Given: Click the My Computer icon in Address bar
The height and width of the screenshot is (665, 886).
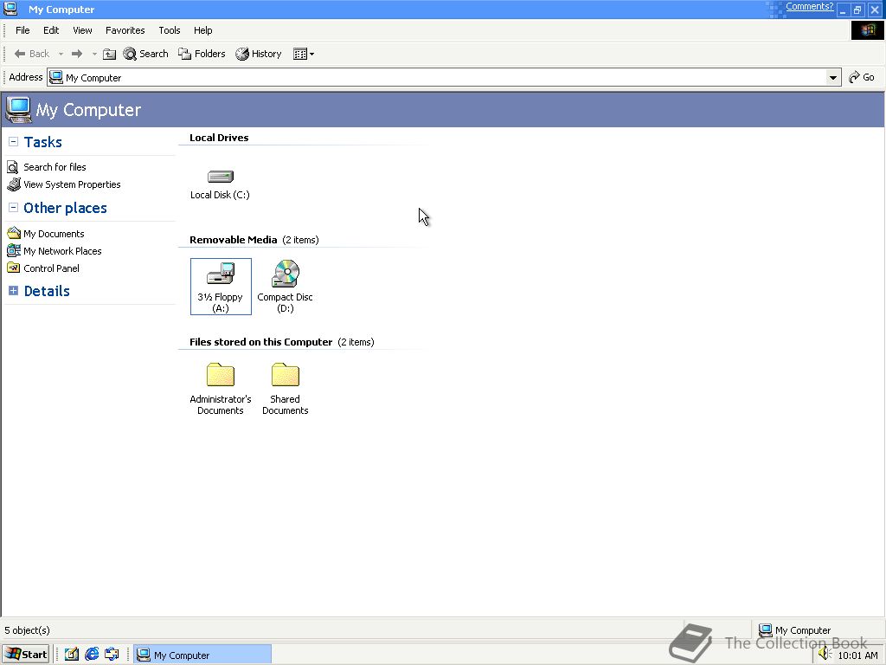Looking at the screenshot, I should (x=56, y=77).
